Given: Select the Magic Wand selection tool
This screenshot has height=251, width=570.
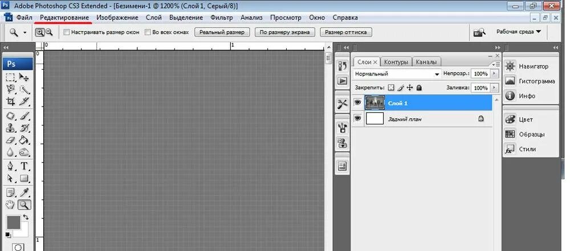Looking at the screenshot, I should tap(24, 89).
